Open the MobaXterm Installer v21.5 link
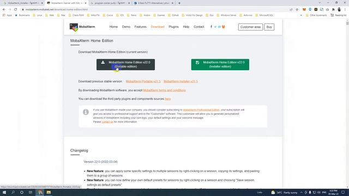Image resolution: width=349 pixels, height=196 pixels. (180, 82)
